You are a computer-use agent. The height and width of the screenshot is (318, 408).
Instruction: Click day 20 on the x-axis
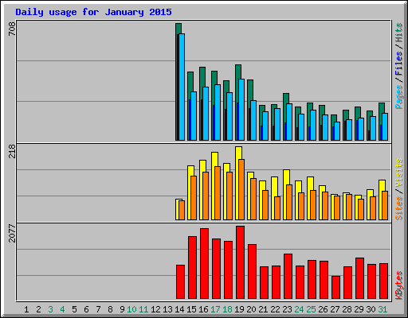tap(251, 309)
